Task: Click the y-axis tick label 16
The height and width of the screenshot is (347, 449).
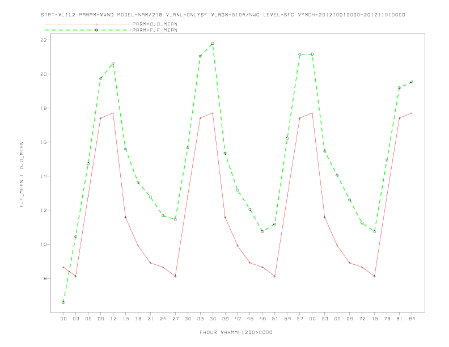Action: point(44,142)
